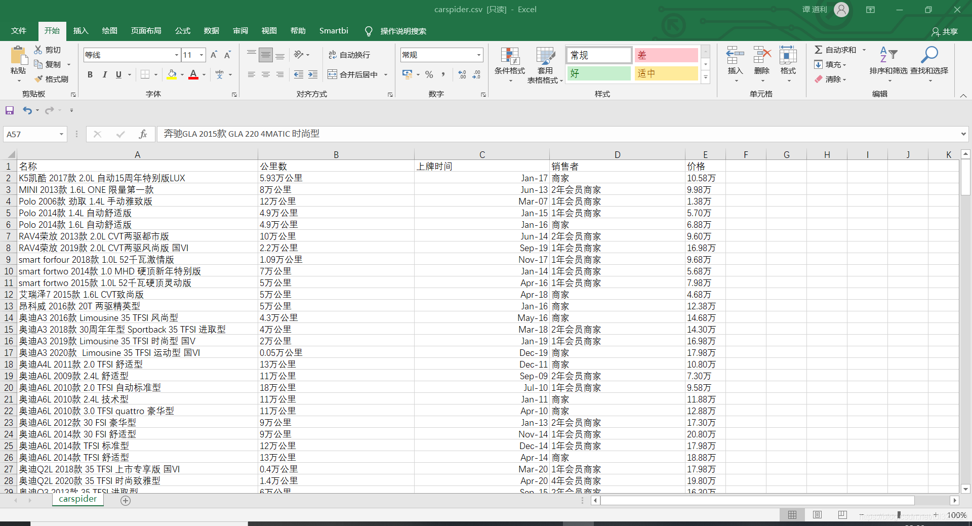This screenshot has height=526, width=972.
Task: Click the Share (共享) button
Action: click(945, 31)
